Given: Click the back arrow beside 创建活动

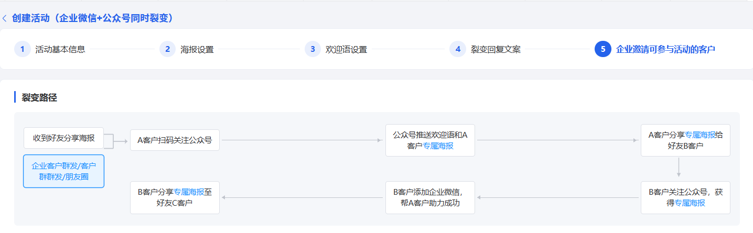Looking at the screenshot, I should 5,18.
